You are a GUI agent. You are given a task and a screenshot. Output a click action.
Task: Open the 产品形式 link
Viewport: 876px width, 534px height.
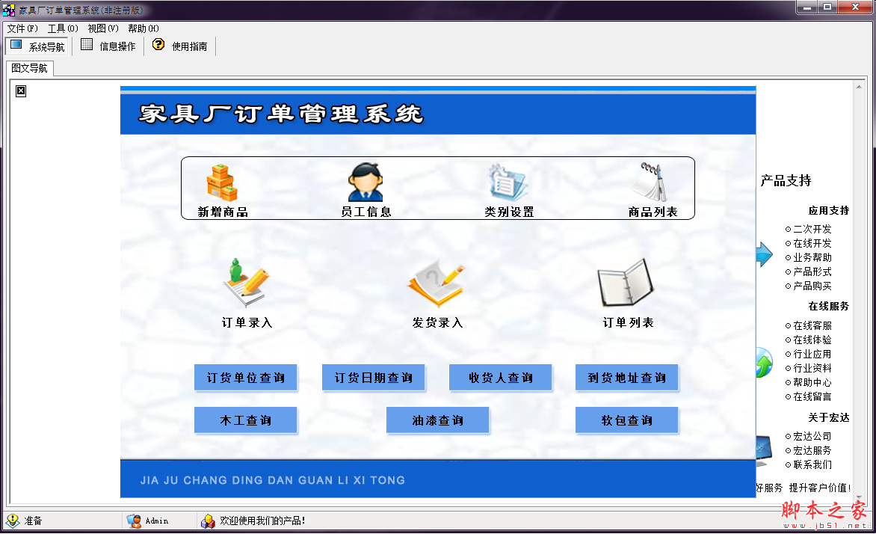coord(812,271)
